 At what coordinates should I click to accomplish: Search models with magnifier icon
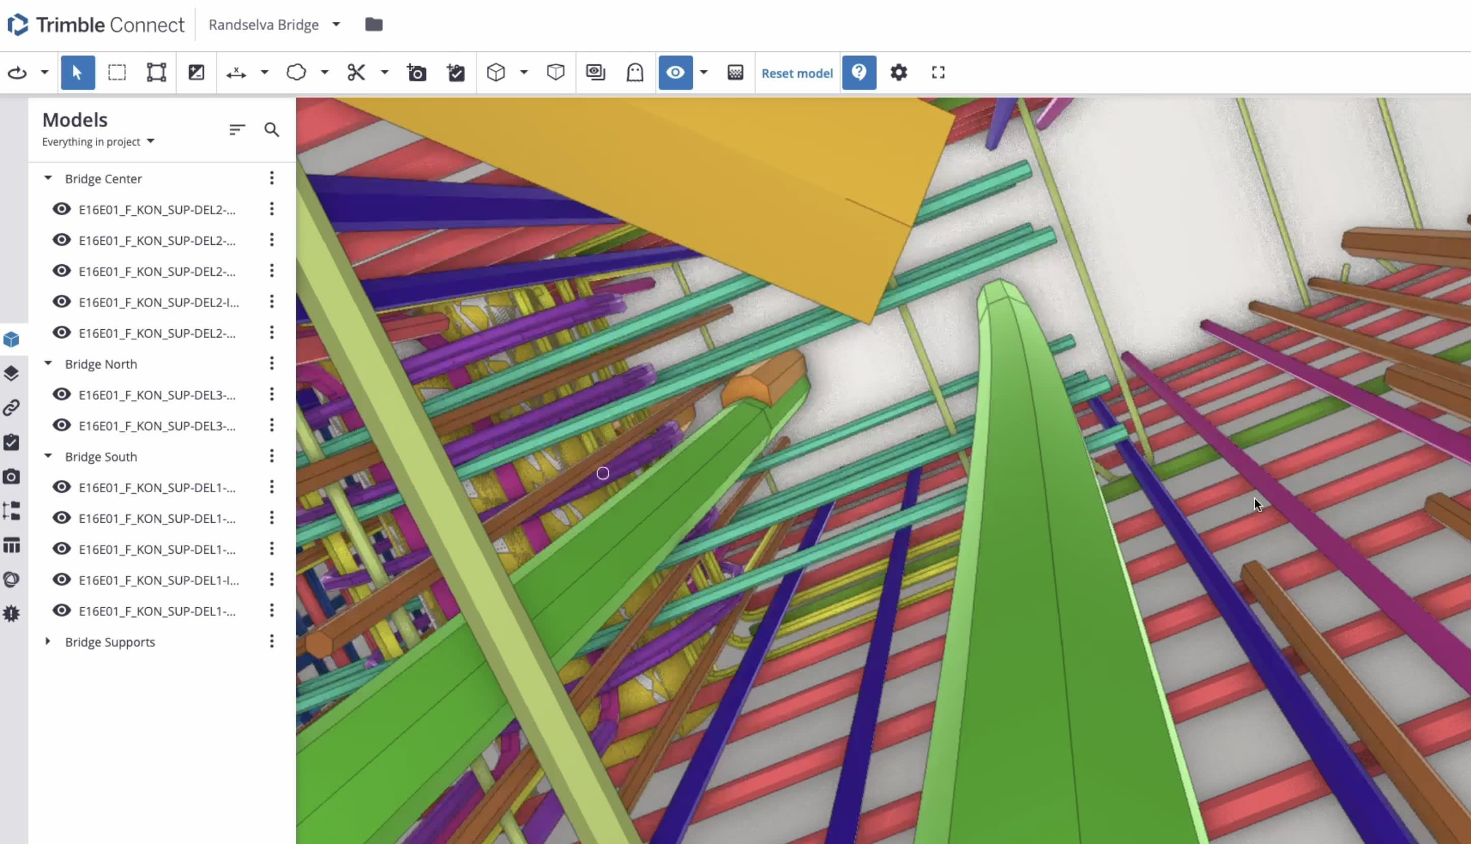271,130
